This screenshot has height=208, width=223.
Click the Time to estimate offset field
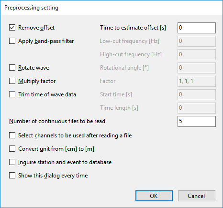pyautogui.click(x=197, y=28)
